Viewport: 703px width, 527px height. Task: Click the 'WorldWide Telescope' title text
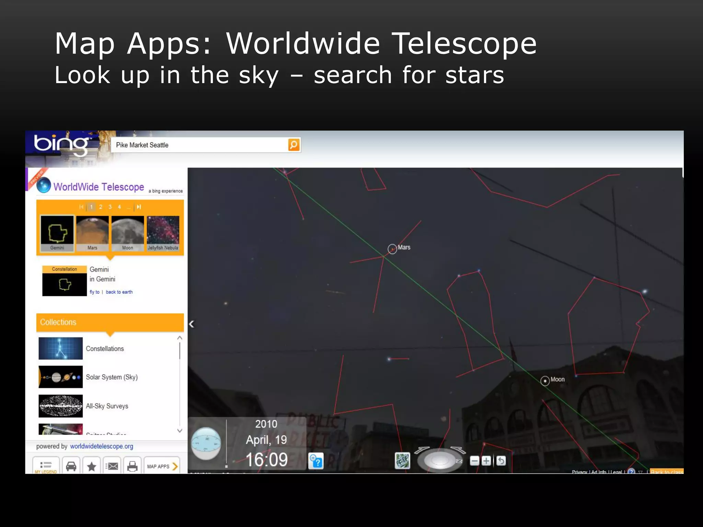coord(99,187)
